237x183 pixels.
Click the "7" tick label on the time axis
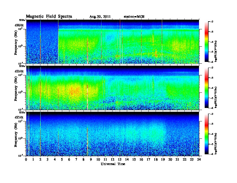[x=76, y=160]
